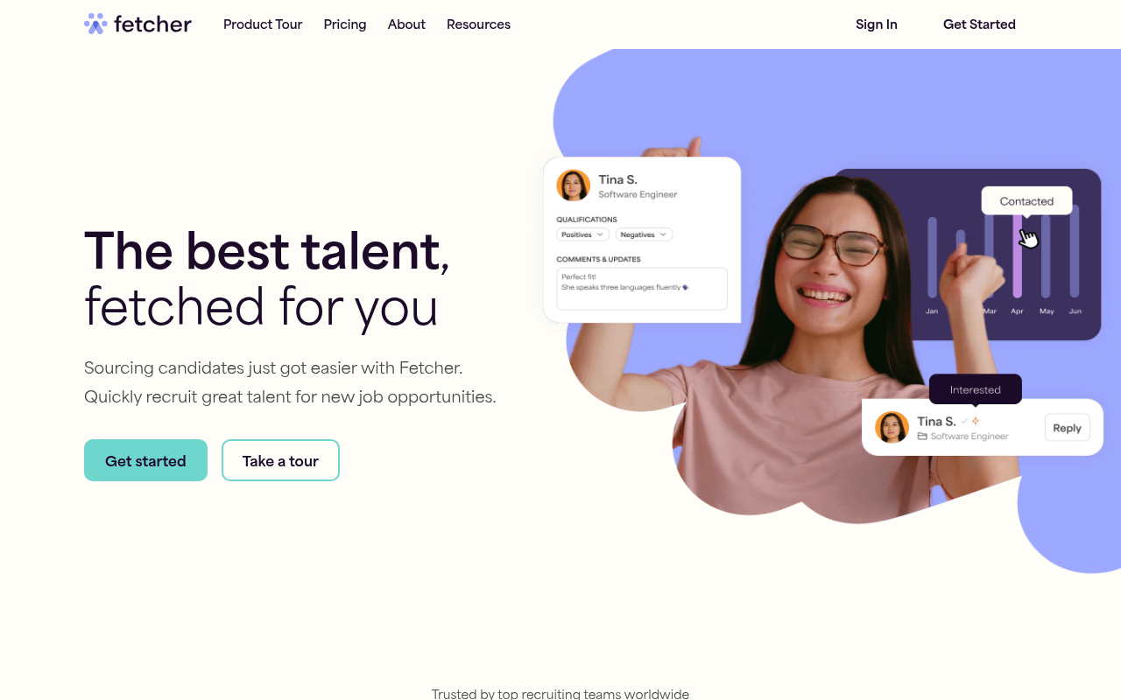Click the Sign In link
The height and width of the screenshot is (700, 1121).
(x=877, y=24)
